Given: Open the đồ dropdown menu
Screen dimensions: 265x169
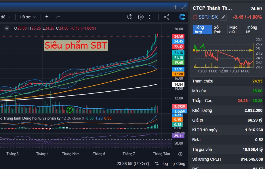Looking at the screenshot, I should pyautogui.click(x=5, y=17).
